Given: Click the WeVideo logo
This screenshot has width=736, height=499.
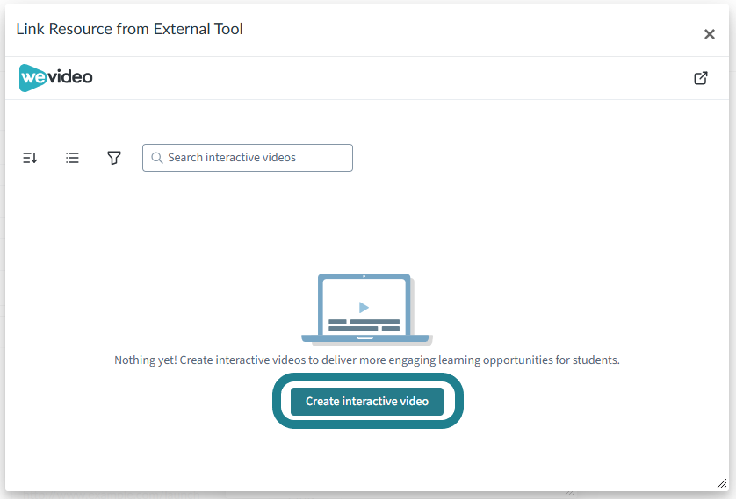Looking at the screenshot, I should (x=56, y=78).
